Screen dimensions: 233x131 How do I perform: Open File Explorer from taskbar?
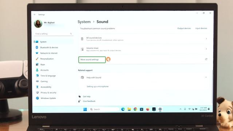coord(129,109)
